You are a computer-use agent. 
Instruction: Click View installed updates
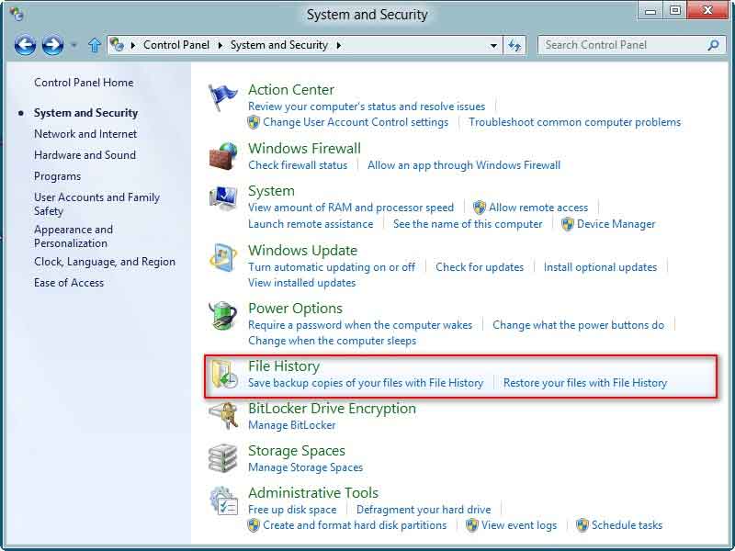301,283
